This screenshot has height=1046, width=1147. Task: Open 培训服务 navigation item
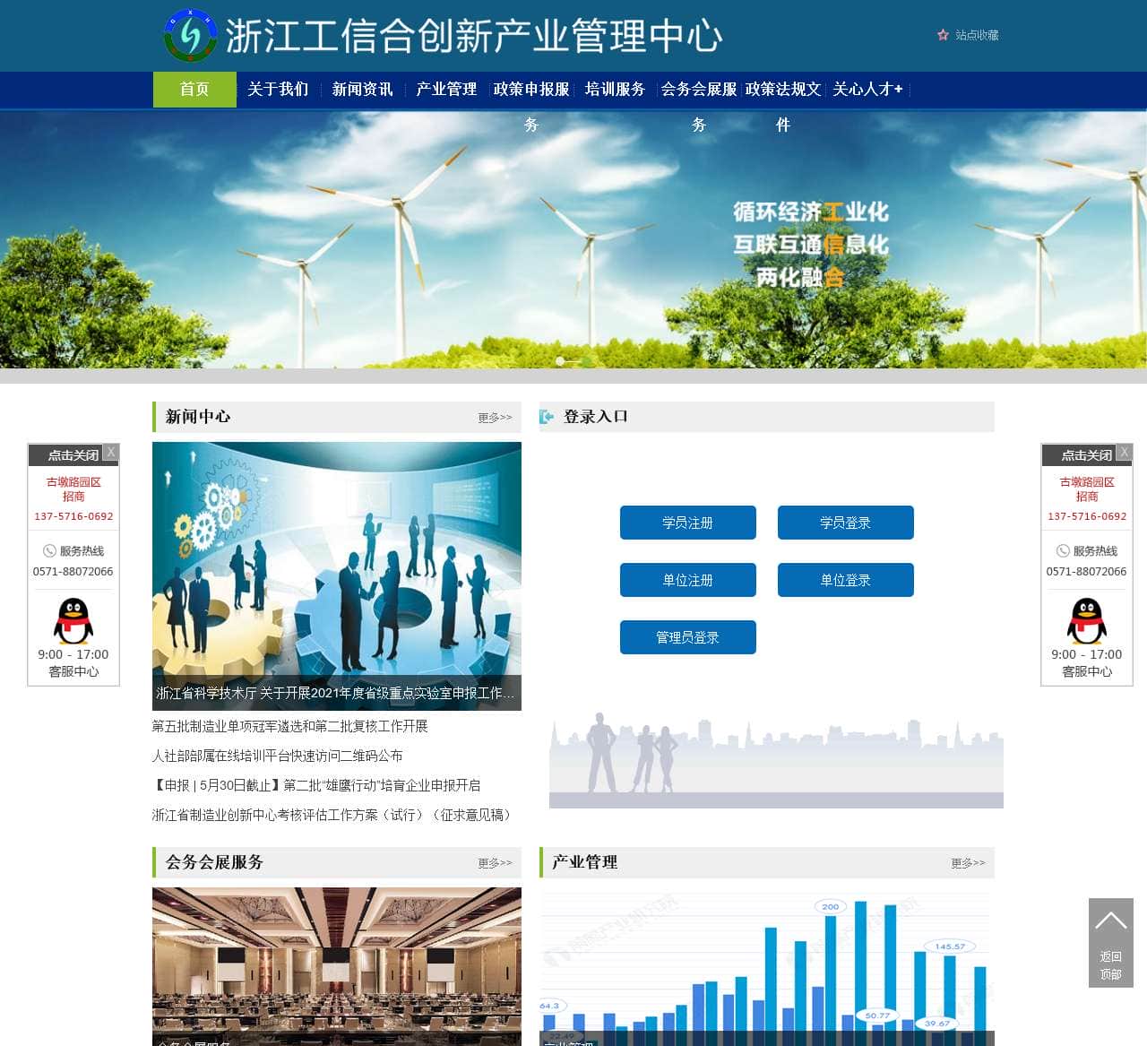615,90
